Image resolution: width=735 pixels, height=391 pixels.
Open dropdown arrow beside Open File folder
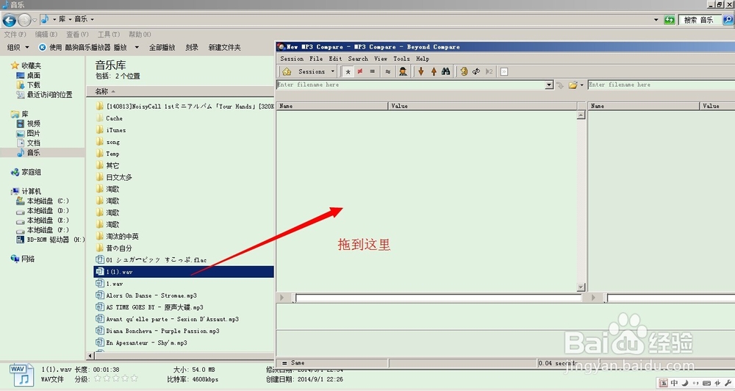click(x=581, y=85)
